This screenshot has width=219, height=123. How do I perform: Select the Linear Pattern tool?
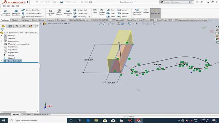coord(102,12)
